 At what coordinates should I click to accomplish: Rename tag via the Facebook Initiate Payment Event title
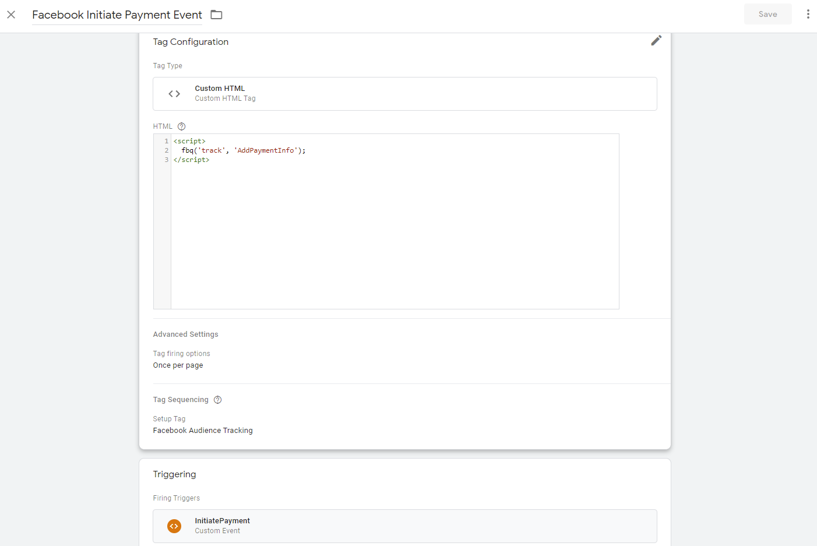[x=117, y=15]
